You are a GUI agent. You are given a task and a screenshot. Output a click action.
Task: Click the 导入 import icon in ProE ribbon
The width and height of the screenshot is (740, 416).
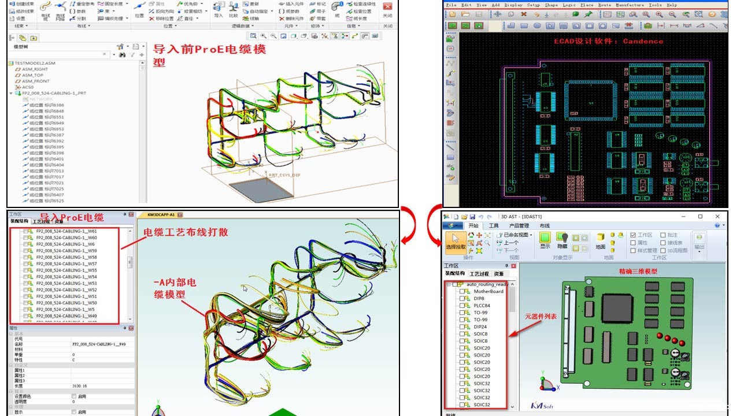(x=218, y=8)
